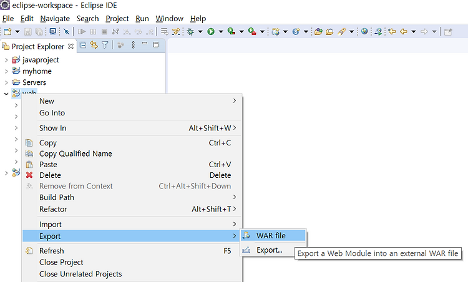468x282 pixels.
Task: Expand the javaproject tree node
Action: pyautogui.click(x=6, y=60)
